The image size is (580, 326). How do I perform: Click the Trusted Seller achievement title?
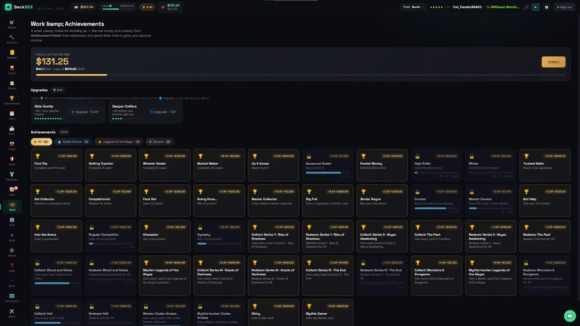click(x=534, y=163)
